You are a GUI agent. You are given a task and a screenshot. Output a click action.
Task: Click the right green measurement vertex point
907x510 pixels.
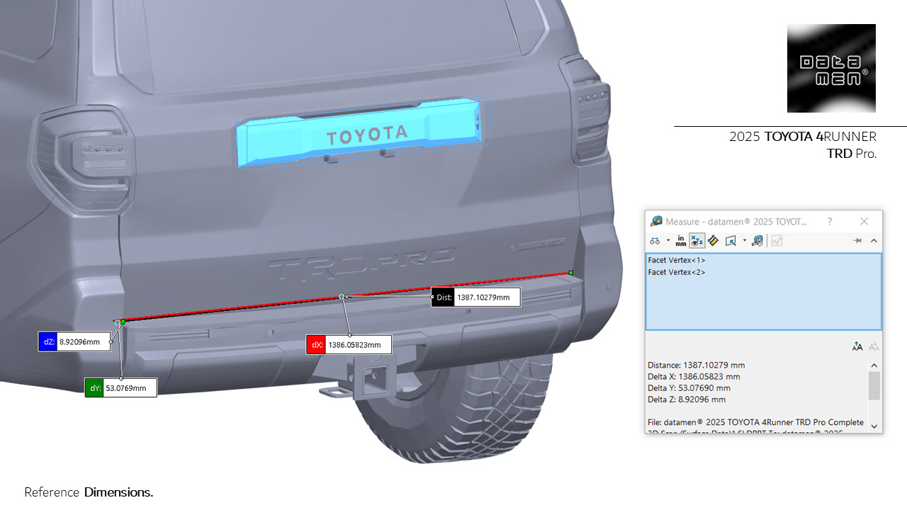coord(571,273)
